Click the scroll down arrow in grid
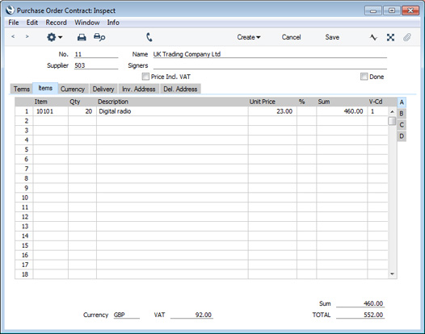 (x=392, y=274)
